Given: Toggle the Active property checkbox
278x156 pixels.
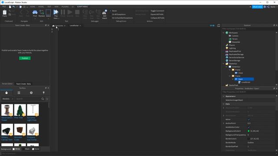Looking at the screenshot, I should (249, 120).
